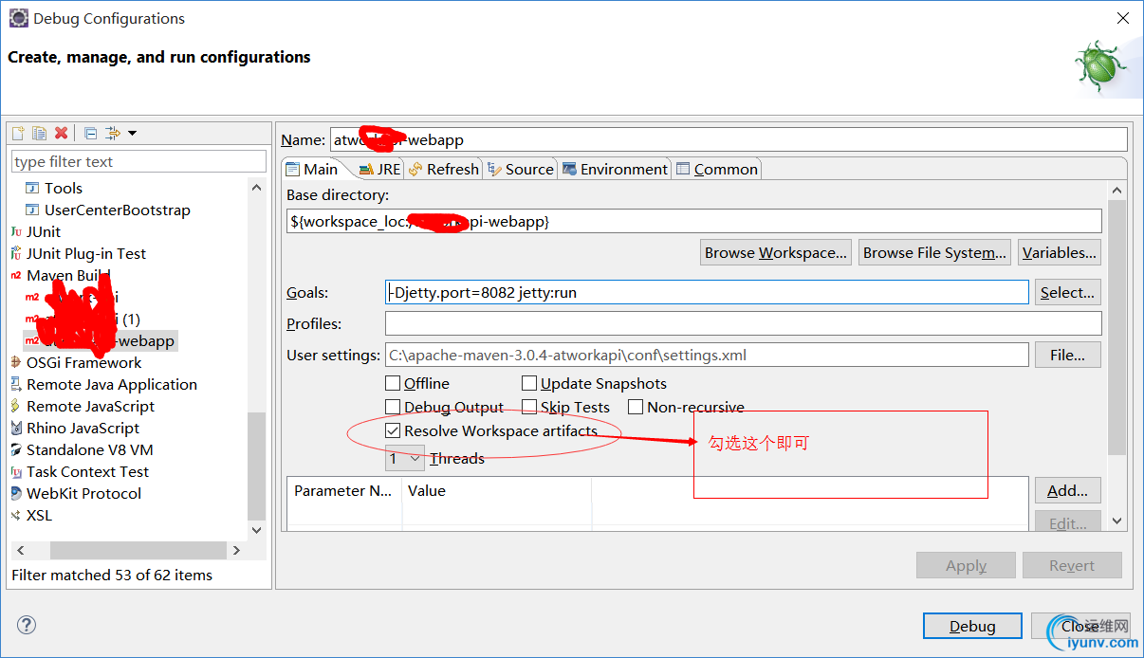Uncheck Resolve Workspace artifacts checkbox
This screenshot has height=658, width=1144.
393,430
